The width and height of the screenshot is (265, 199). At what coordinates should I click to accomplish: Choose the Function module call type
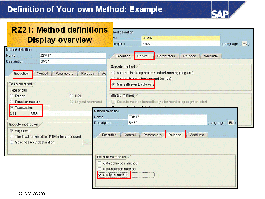point(12,102)
